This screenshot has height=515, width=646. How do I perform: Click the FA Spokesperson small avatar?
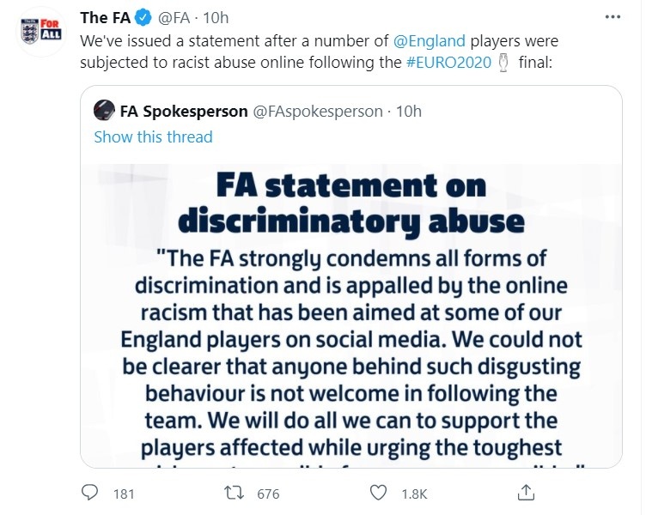pyautogui.click(x=104, y=112)
